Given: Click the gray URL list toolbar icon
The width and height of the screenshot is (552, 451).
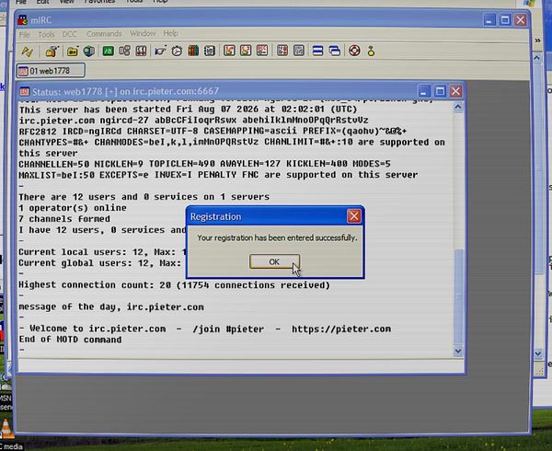Looking at the screenshot, I should coord(299,51).
